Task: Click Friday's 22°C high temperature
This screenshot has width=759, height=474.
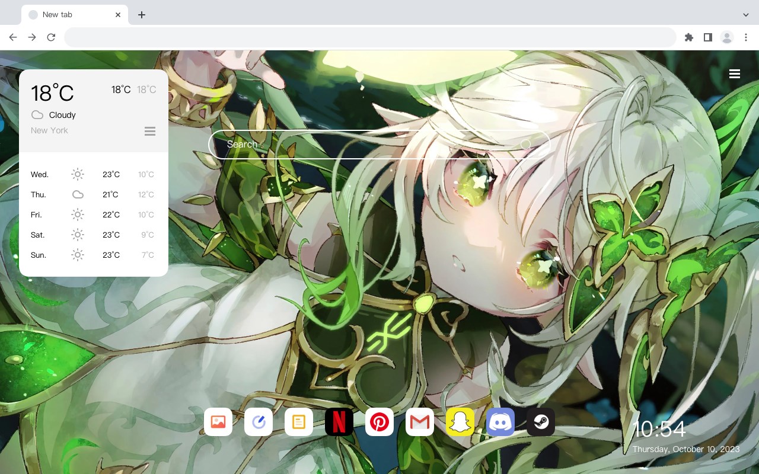Action: click(x=111, y=214)
